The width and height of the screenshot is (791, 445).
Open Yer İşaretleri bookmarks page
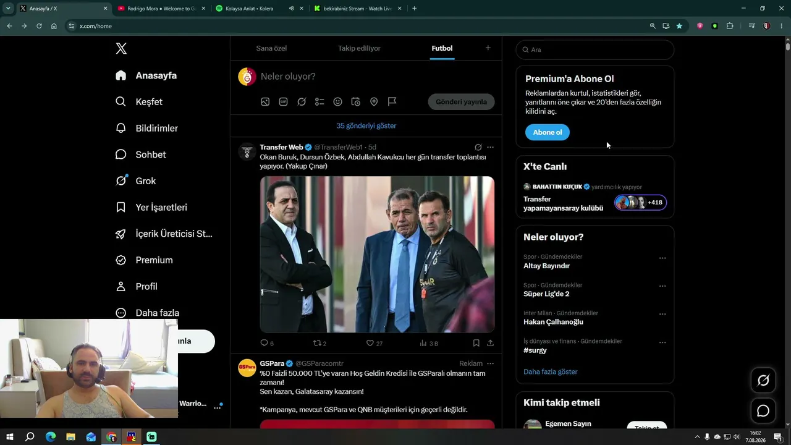click(x=151, y=208)
